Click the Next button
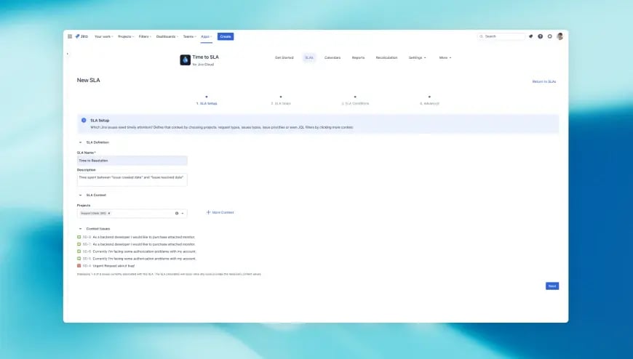This screenshot has width=633, height=359. click(x=552, y=286)
